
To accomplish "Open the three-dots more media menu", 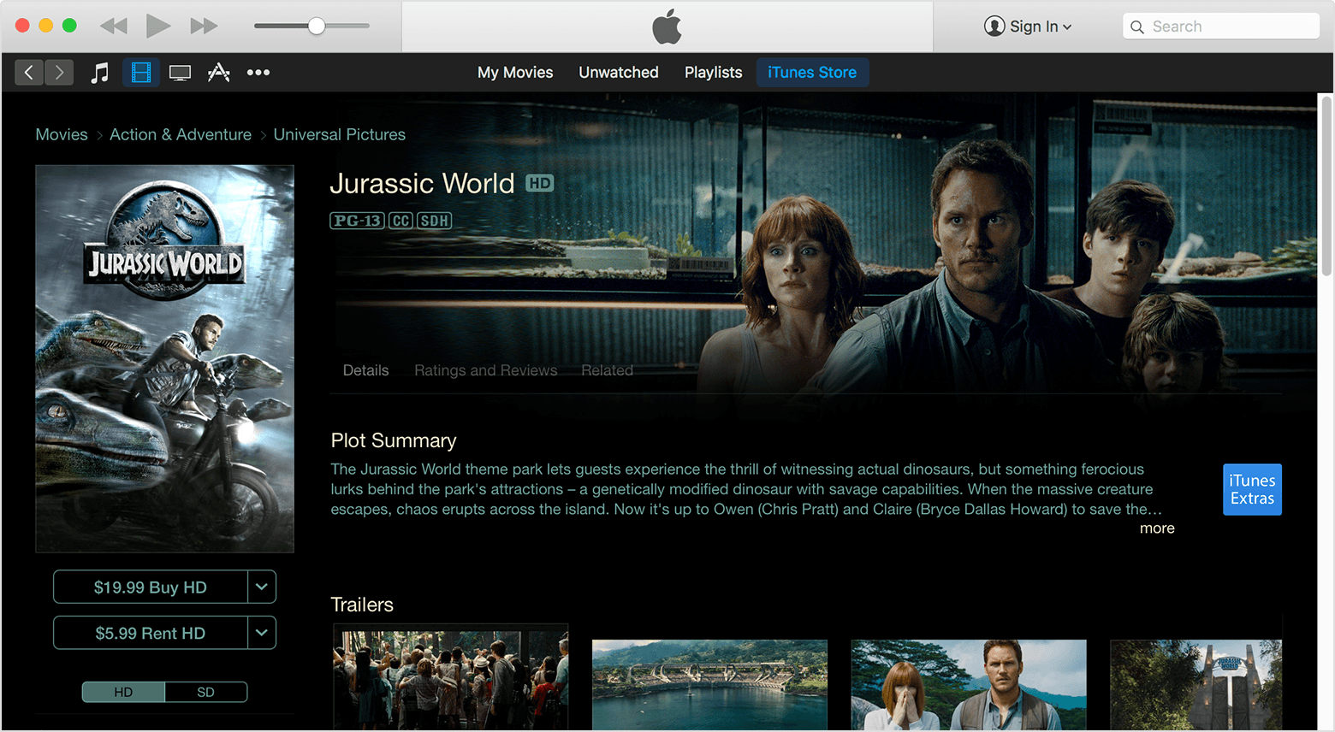I will pyautogui.click(x=258, y=73).
